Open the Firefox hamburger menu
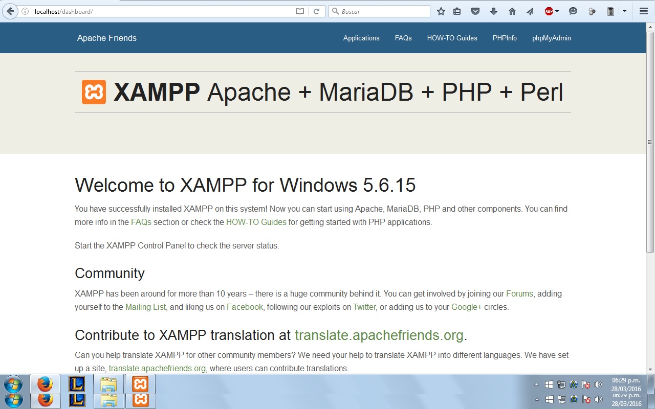 pyautogui.click(x=644, y=11)
